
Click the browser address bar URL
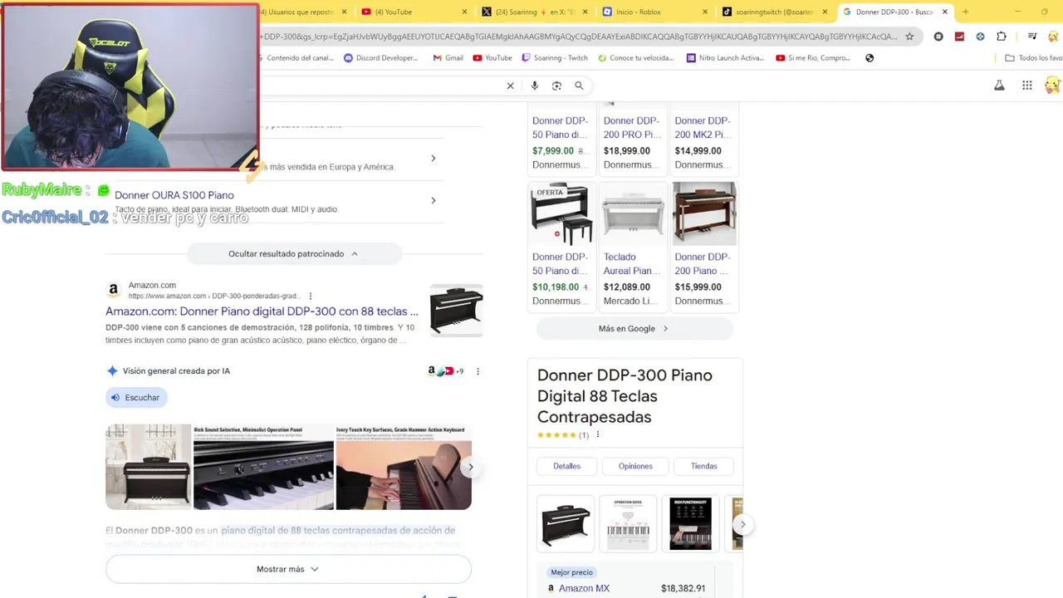click(580, 37)
